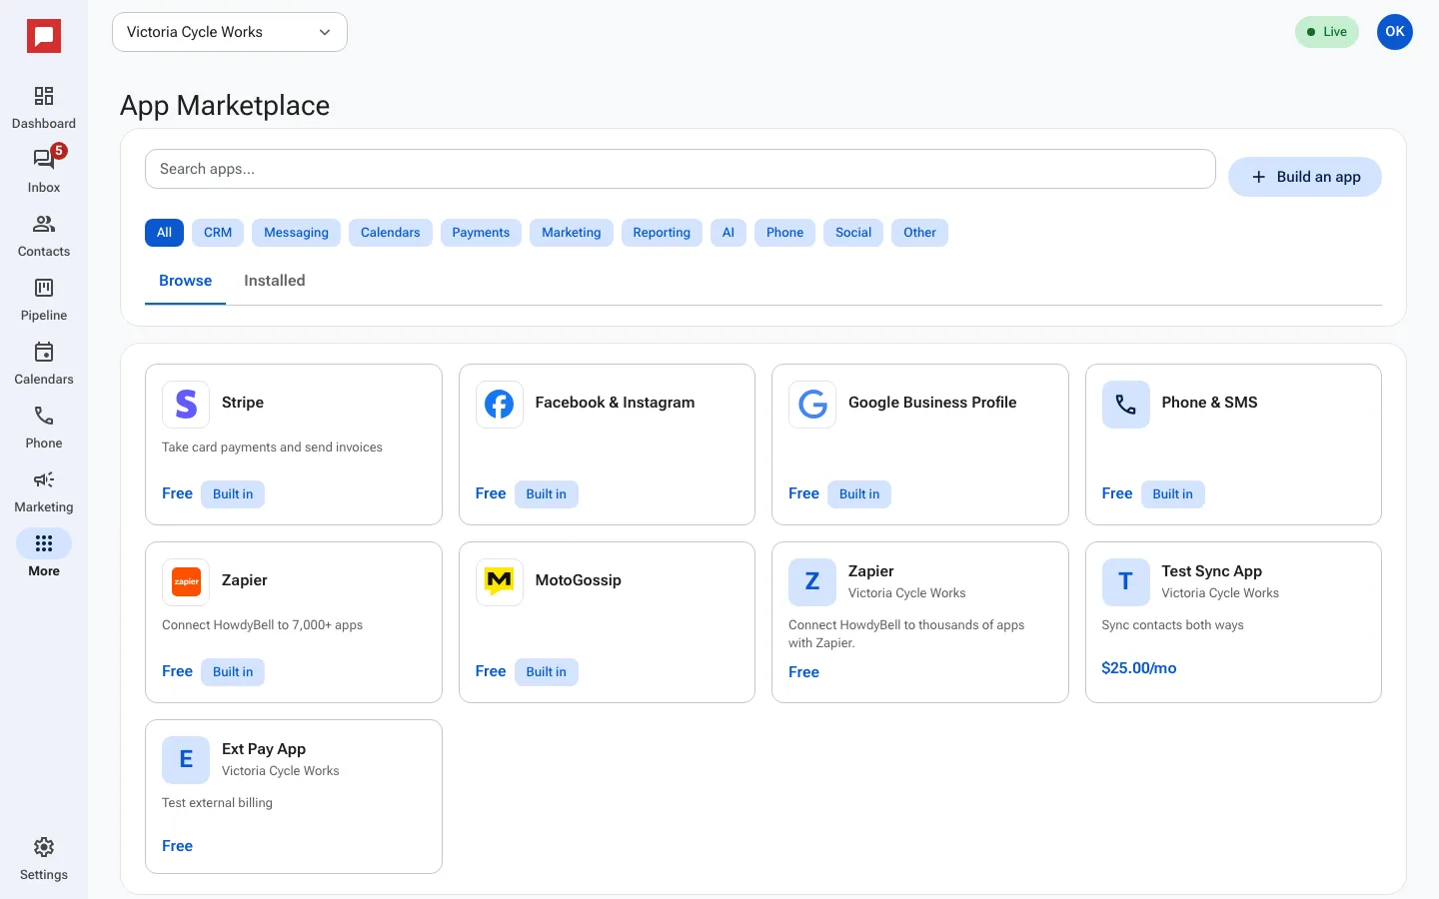1439x899 pixels.
Task: Filter apps by Social category
Action: coord(853,233)
